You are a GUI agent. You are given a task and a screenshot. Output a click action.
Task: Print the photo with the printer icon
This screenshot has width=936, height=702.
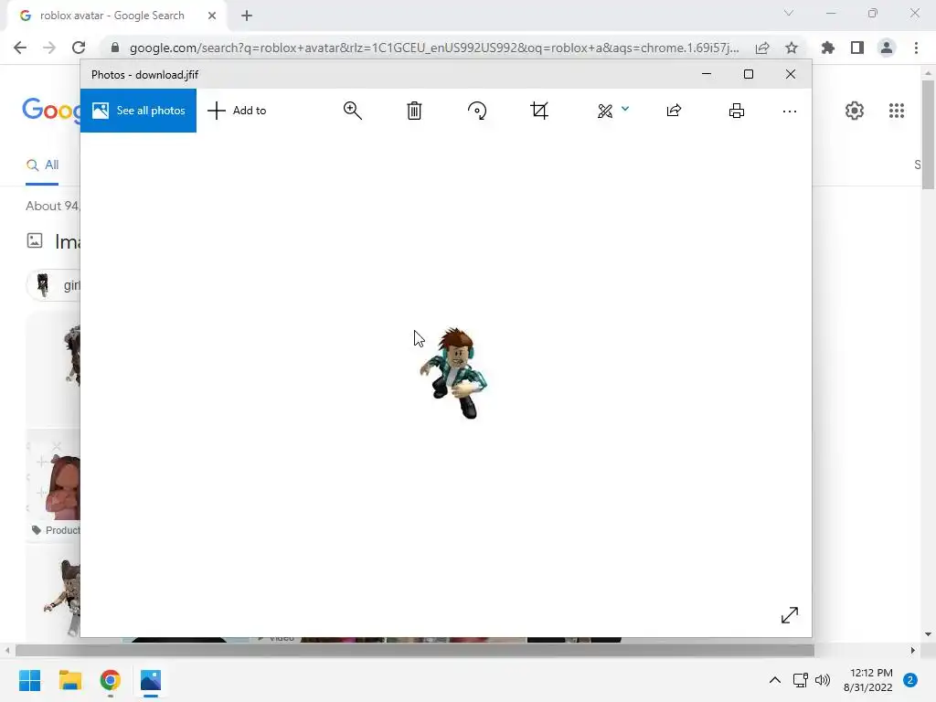point(737,111)
